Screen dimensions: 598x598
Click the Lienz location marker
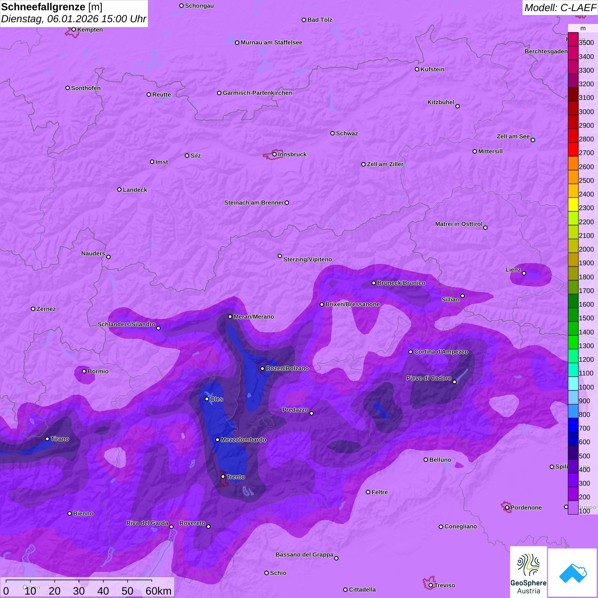[524, 273]
